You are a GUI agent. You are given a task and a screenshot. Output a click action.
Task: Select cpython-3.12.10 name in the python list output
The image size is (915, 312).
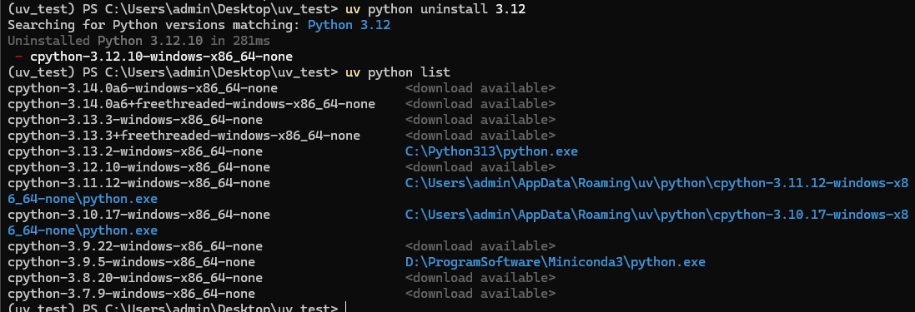pyautogui.click(x=139, y=167)
